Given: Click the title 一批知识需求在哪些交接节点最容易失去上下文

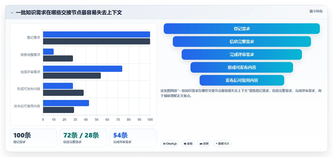Looking at the screenshot, I should point(69,13).
